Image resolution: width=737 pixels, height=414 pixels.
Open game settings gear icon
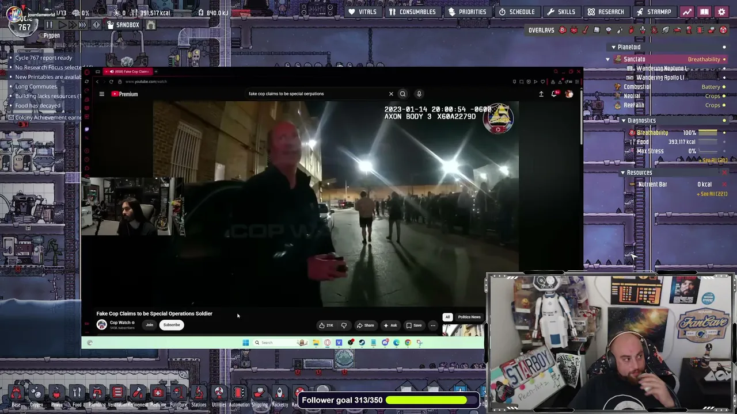[721, 11]
